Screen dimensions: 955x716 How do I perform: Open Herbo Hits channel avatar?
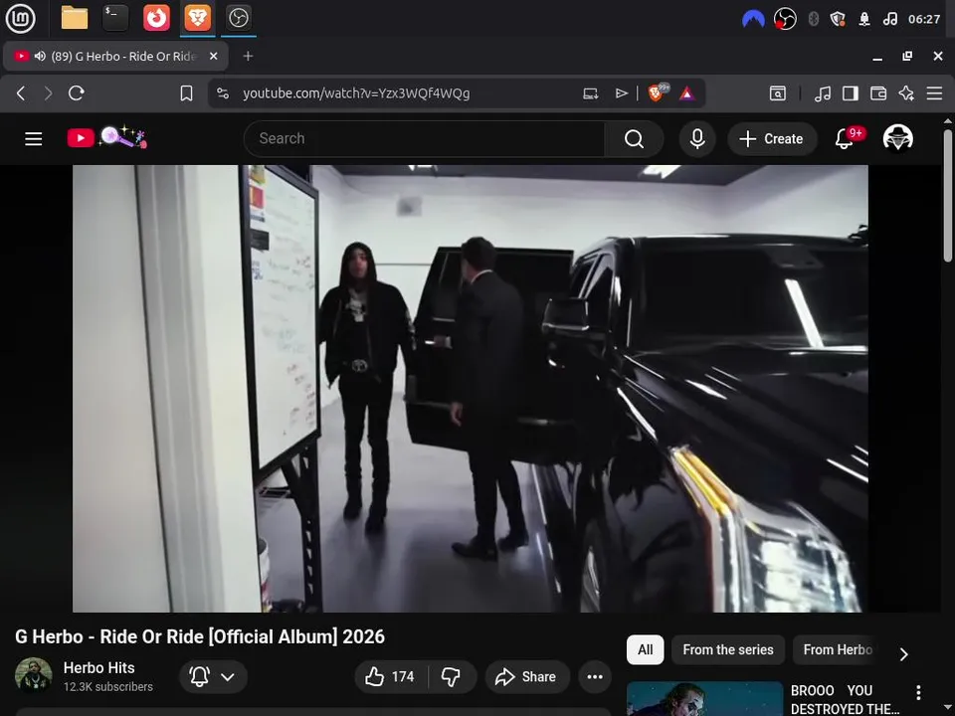34,675
